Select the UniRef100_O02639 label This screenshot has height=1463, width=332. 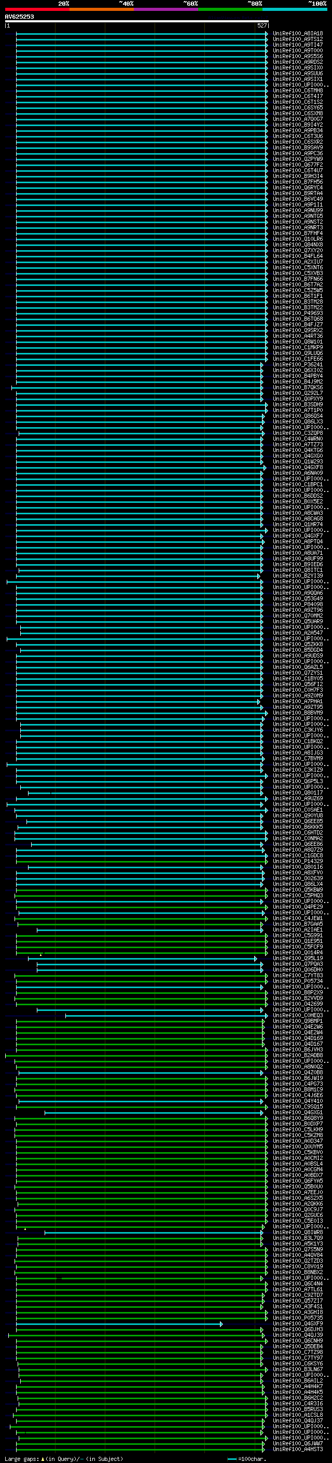tap(298, 878)
